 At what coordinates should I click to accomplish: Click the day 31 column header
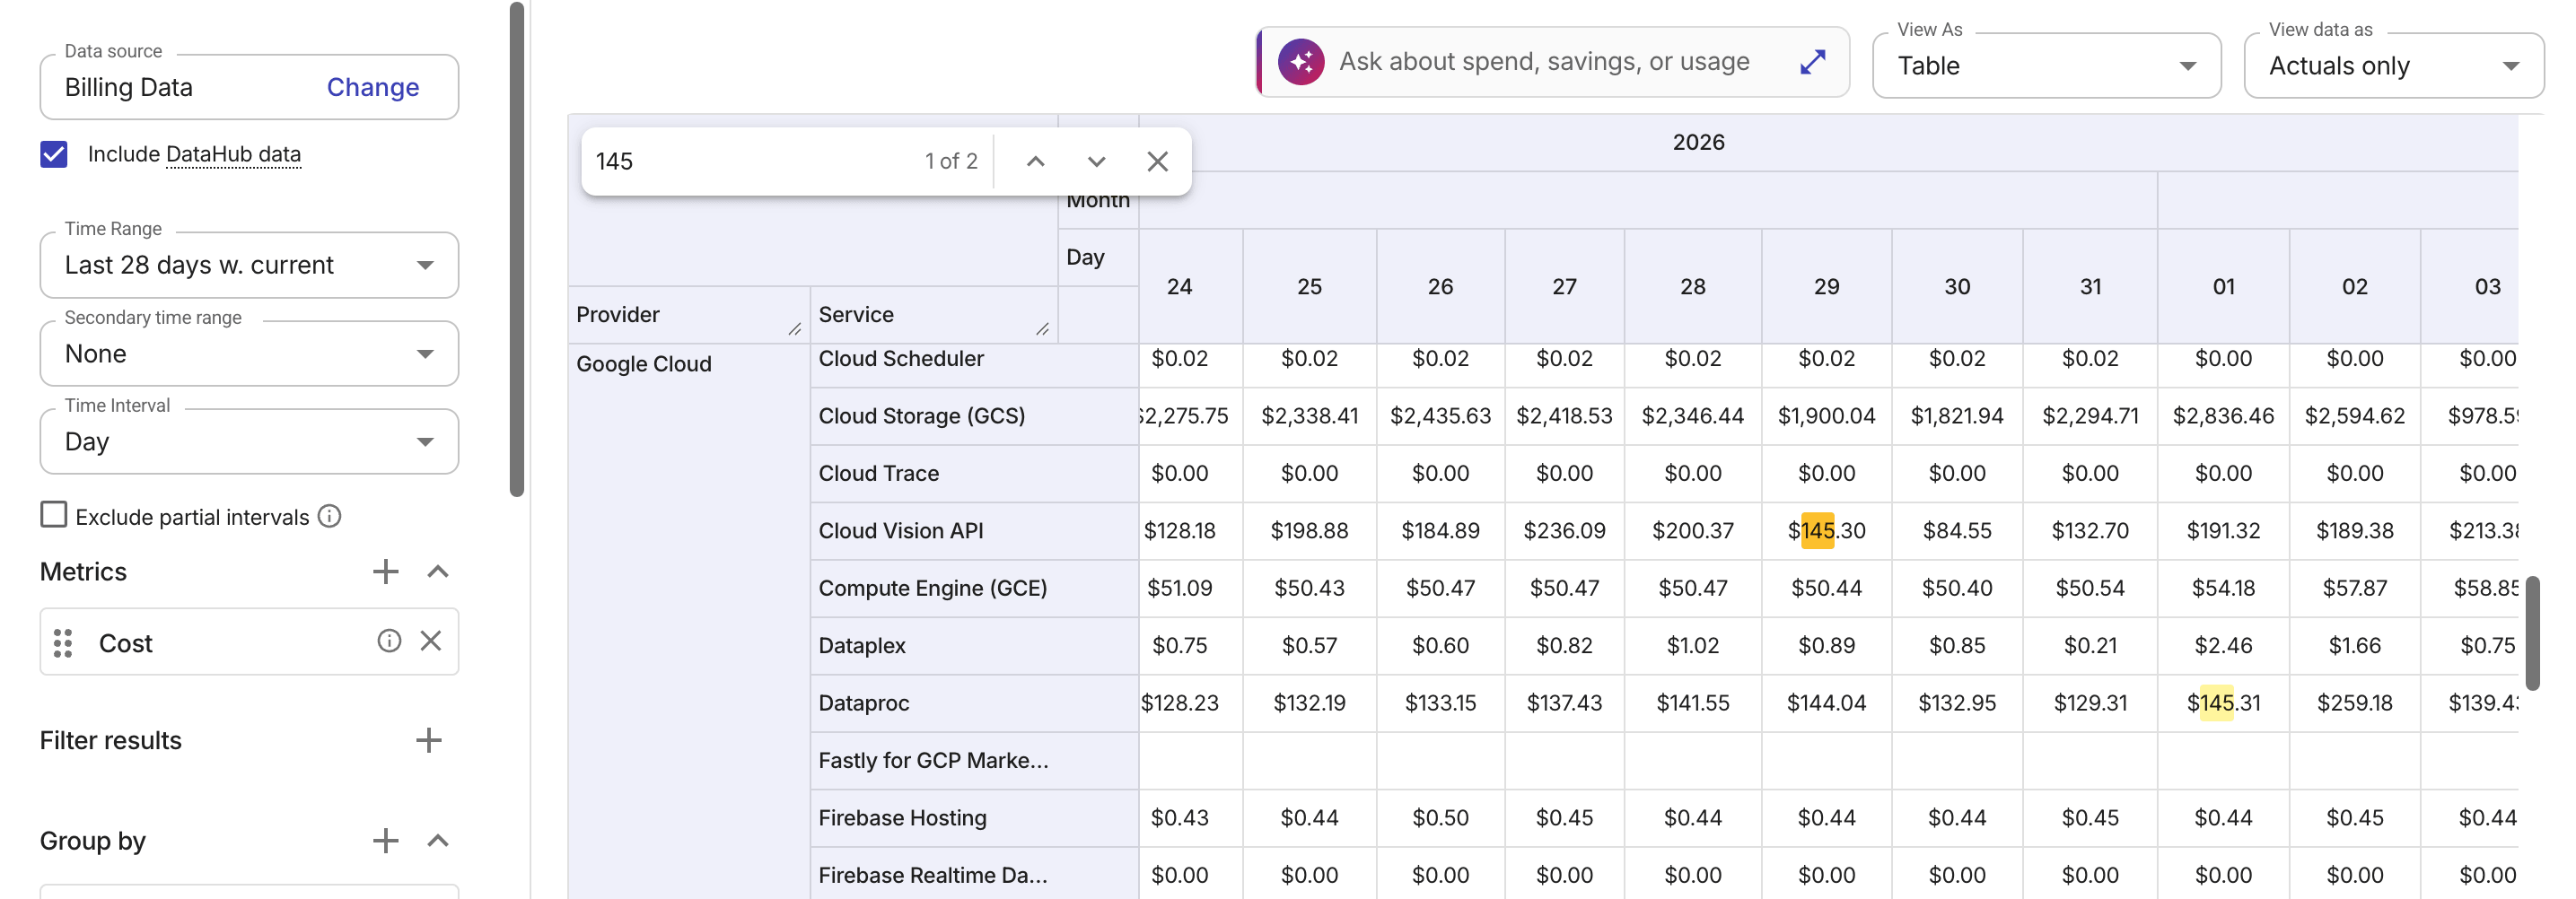point(2090,287)
